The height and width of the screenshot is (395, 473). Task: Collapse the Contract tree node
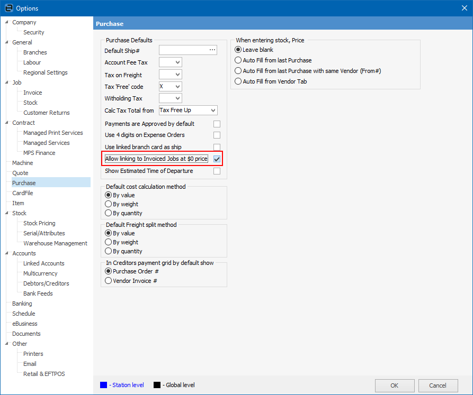(x=6, y=123)
